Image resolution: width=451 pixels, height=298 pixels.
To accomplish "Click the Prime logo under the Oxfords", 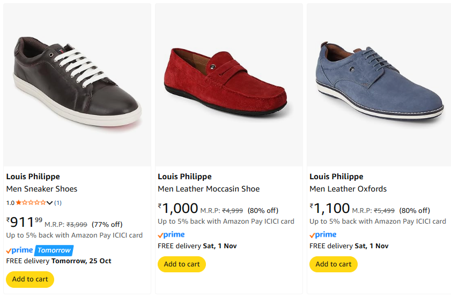I will click(x=323, y=234).
